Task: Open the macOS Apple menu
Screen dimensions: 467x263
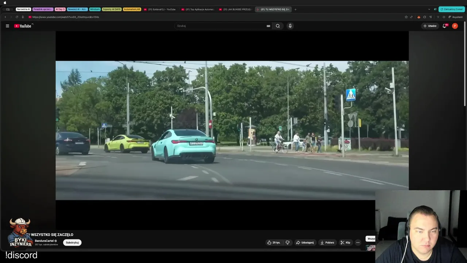Action: pos(5,3)
